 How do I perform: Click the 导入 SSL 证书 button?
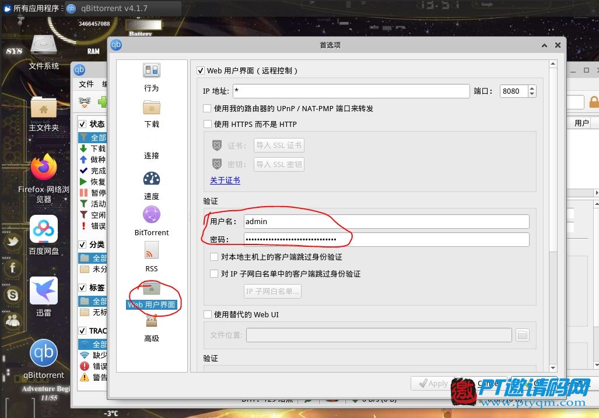pyautogui.click(x=279, y=146)
